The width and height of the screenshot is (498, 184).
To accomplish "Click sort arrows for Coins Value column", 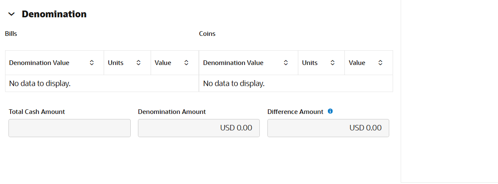I will (x=380, y=63).
